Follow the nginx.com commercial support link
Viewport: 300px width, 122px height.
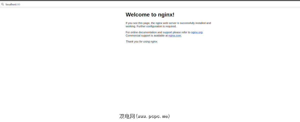click(174, 35)
